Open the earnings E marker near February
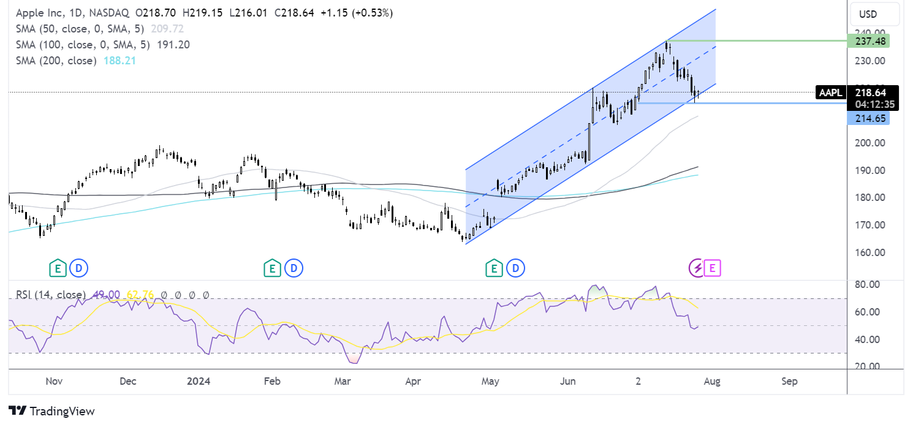This screenshot has width=913, height=427. point(272,268)
